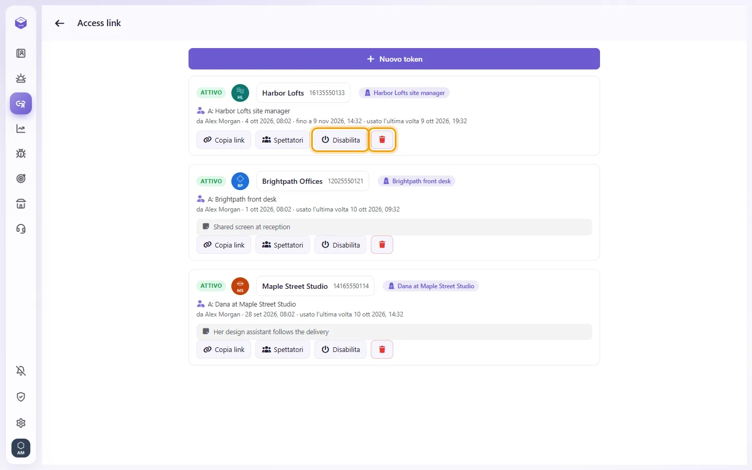752x470 pixels.
Task: Copy the Brightpath Offices link
Action: tap(224, 245)
